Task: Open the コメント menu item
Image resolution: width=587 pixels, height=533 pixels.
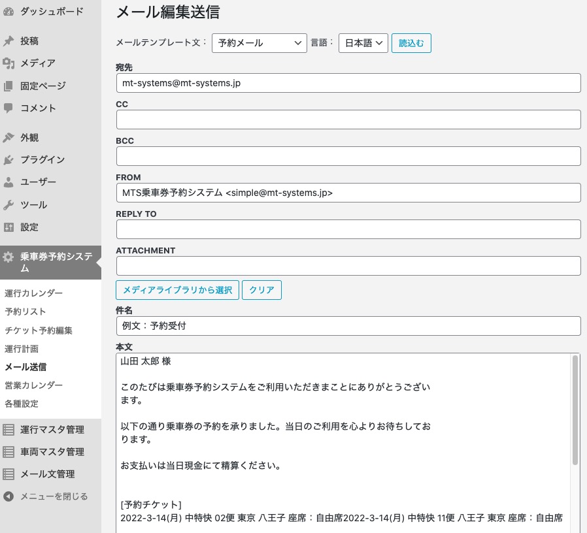Action: point(50,108)
